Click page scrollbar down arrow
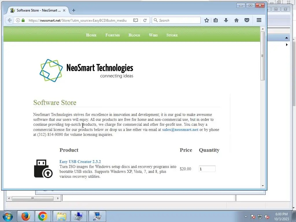Image resolution: width=296 pixels, height=222 pixels. click(x=262, y=186)
